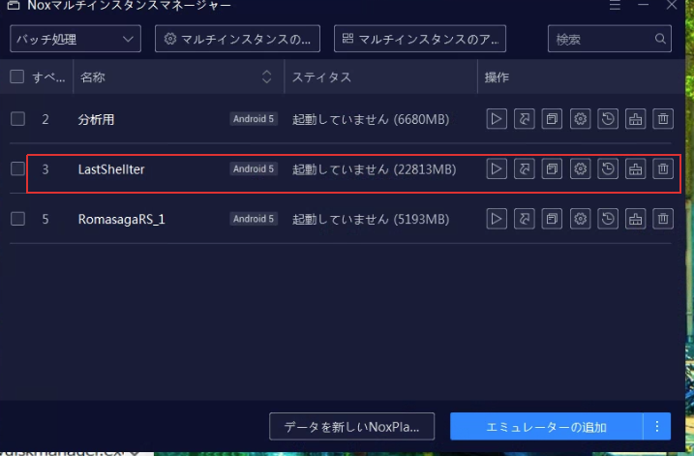Click status 起動していません (6680MB)
694x456 pixels.
371,119
